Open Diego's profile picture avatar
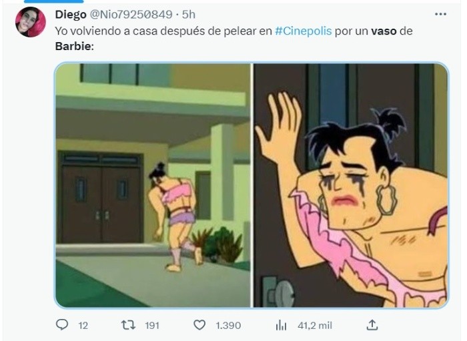467x341 pixels. point(31,22)
